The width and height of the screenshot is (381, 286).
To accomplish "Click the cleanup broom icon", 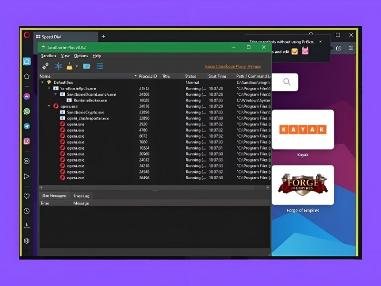I will click(70, 66).
